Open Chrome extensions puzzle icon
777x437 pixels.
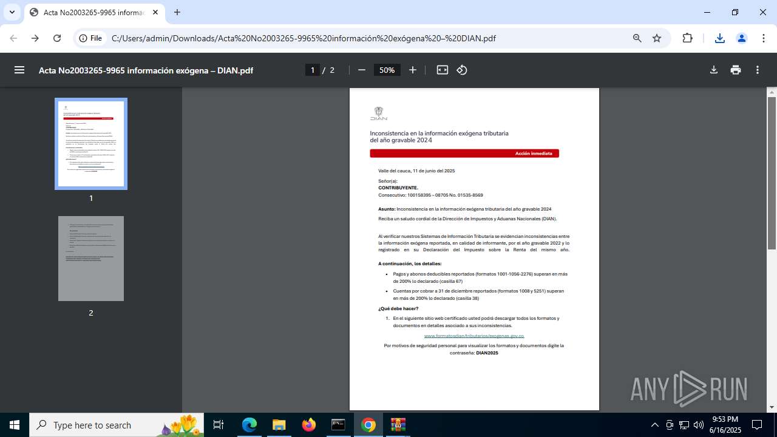tap(687, 38)
